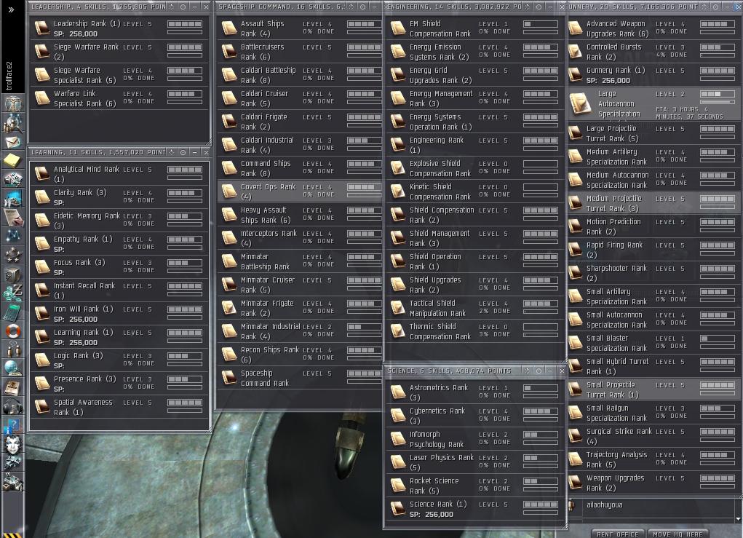Toggle window stacking star on Science window
Image resolution: width=743 pixels, height=538 pixels.
pos(528,371)
